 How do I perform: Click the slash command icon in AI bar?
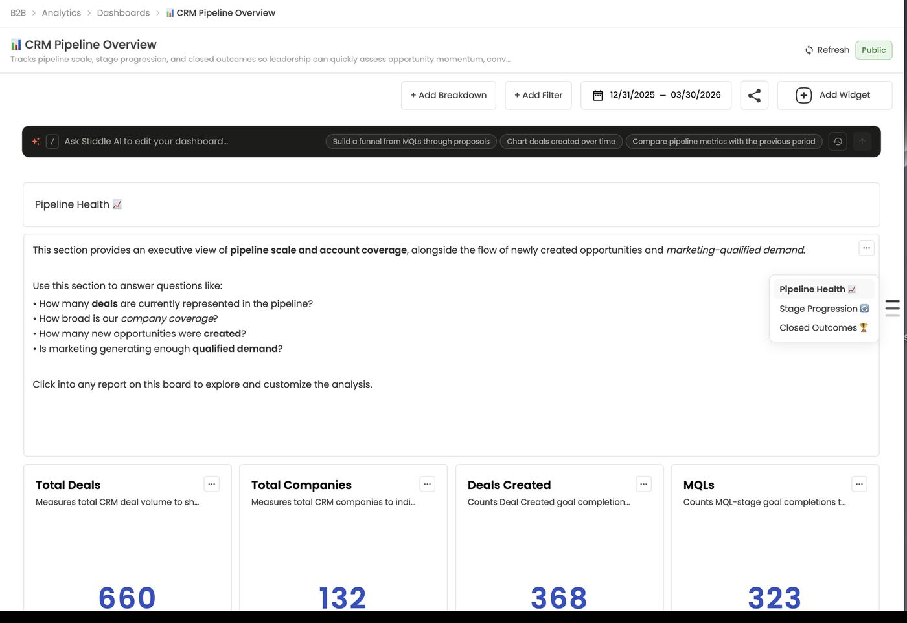click(52, 142)
